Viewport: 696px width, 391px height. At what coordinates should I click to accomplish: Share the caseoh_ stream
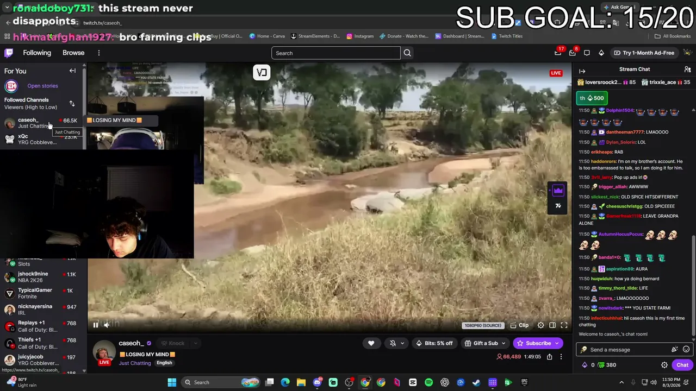(549, 357)
